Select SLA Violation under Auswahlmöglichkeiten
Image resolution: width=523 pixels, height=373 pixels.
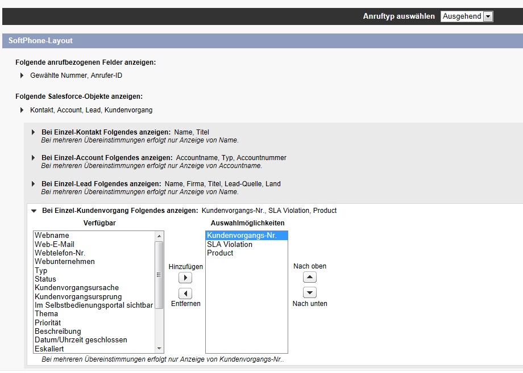(231, 244)
